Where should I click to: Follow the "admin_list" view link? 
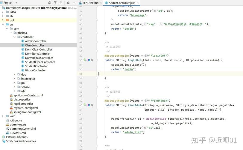pyautogui.click(x=132, y=132)
